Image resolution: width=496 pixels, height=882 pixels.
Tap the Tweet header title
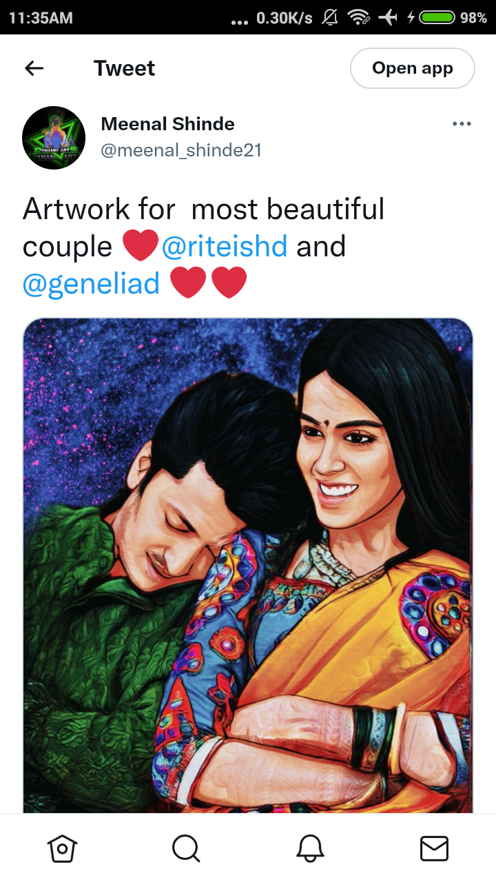125,68
